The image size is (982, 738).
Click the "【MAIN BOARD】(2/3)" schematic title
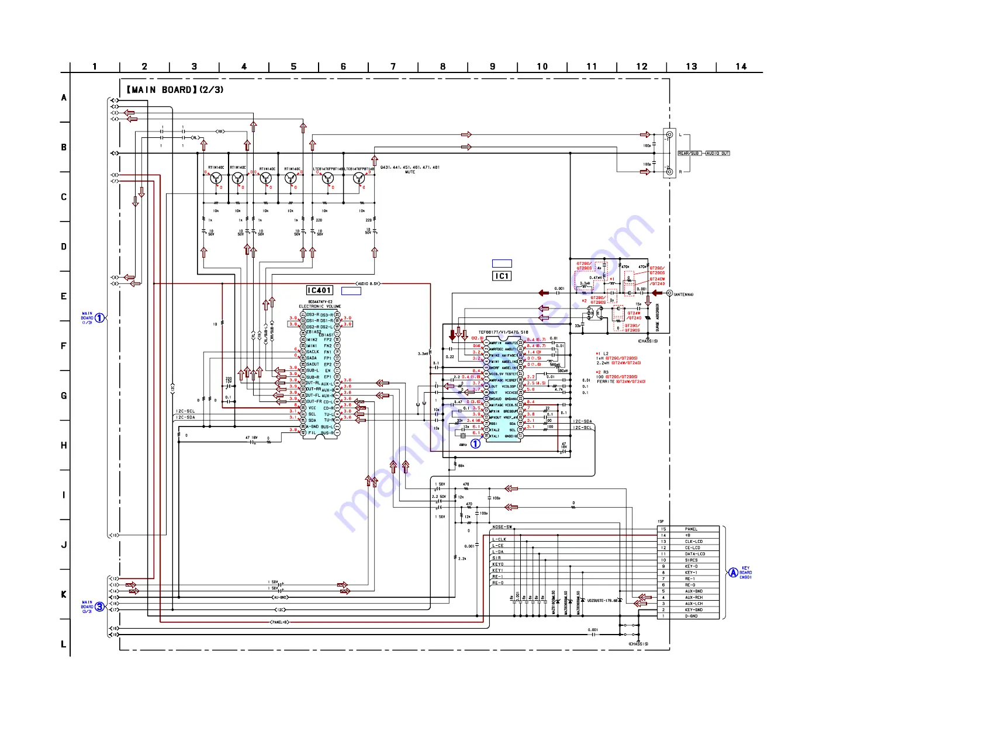coord(175,90)
